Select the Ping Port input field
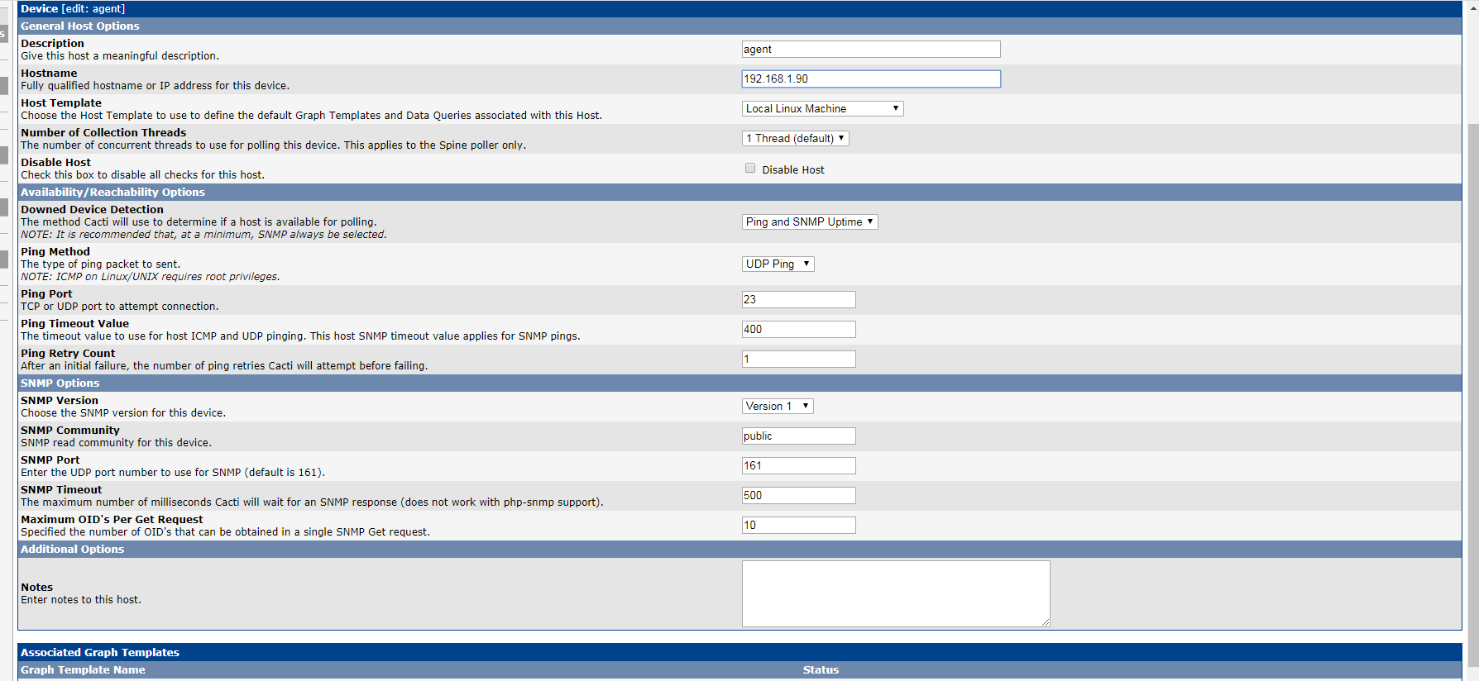1479x681 pixels. click(x=798, y=300)
